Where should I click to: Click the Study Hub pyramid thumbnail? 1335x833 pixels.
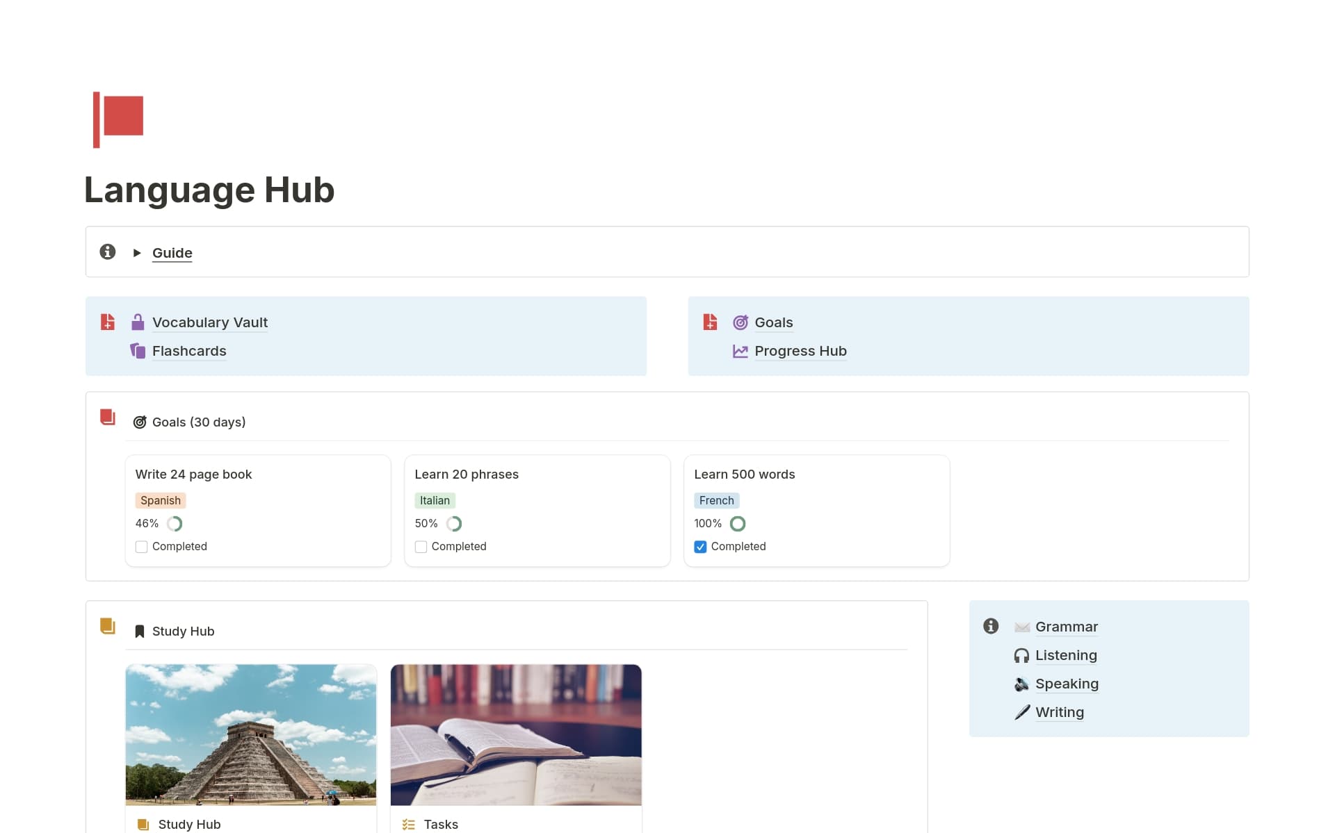point(250,734)
